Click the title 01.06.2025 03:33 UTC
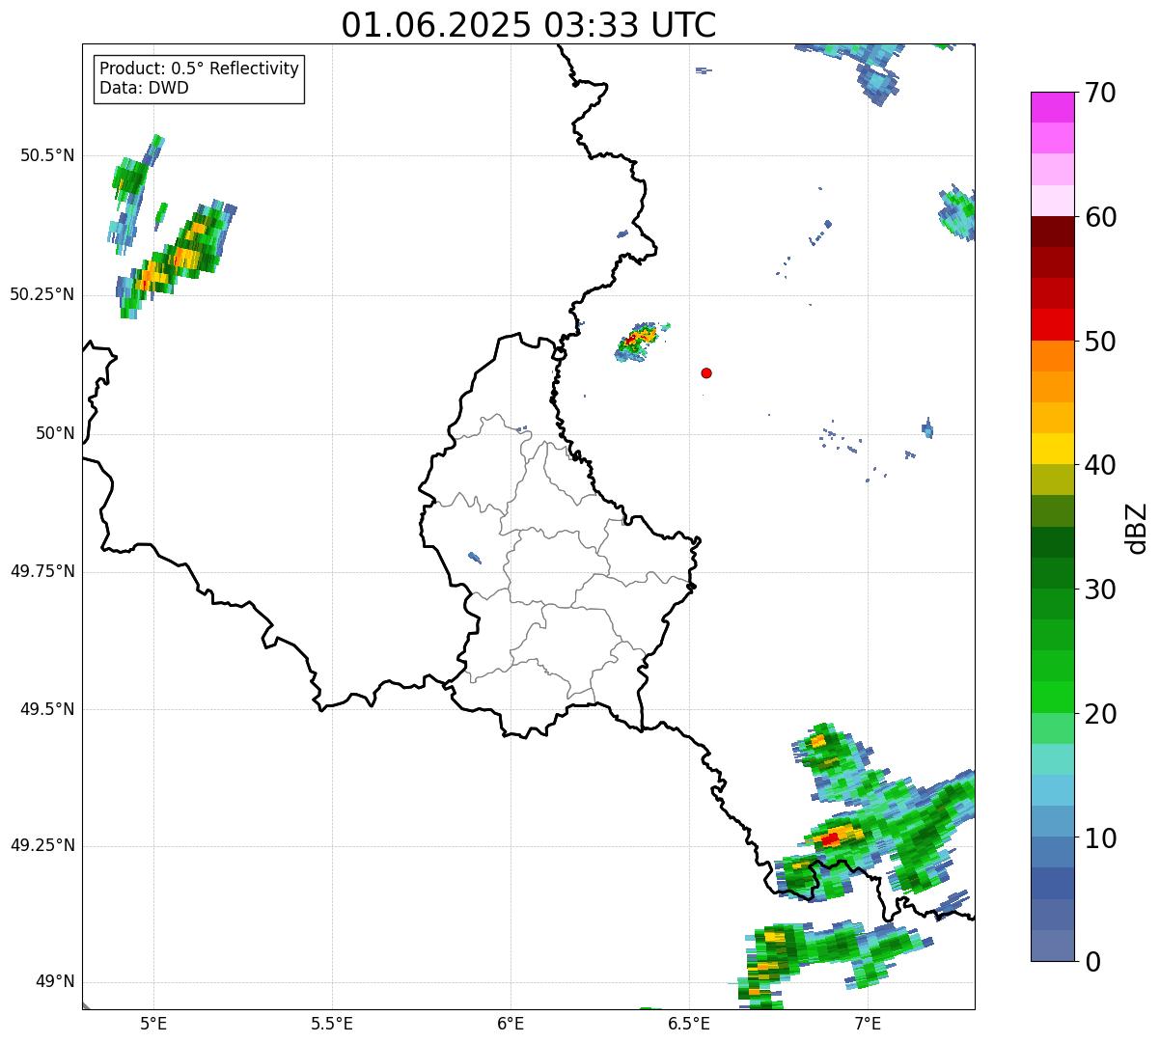The height and width of the screenshot is (1043, 1160). [x=529, y=25]
